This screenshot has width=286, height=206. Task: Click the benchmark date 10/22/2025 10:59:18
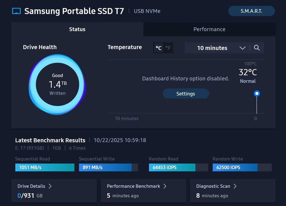coord(120,140)
